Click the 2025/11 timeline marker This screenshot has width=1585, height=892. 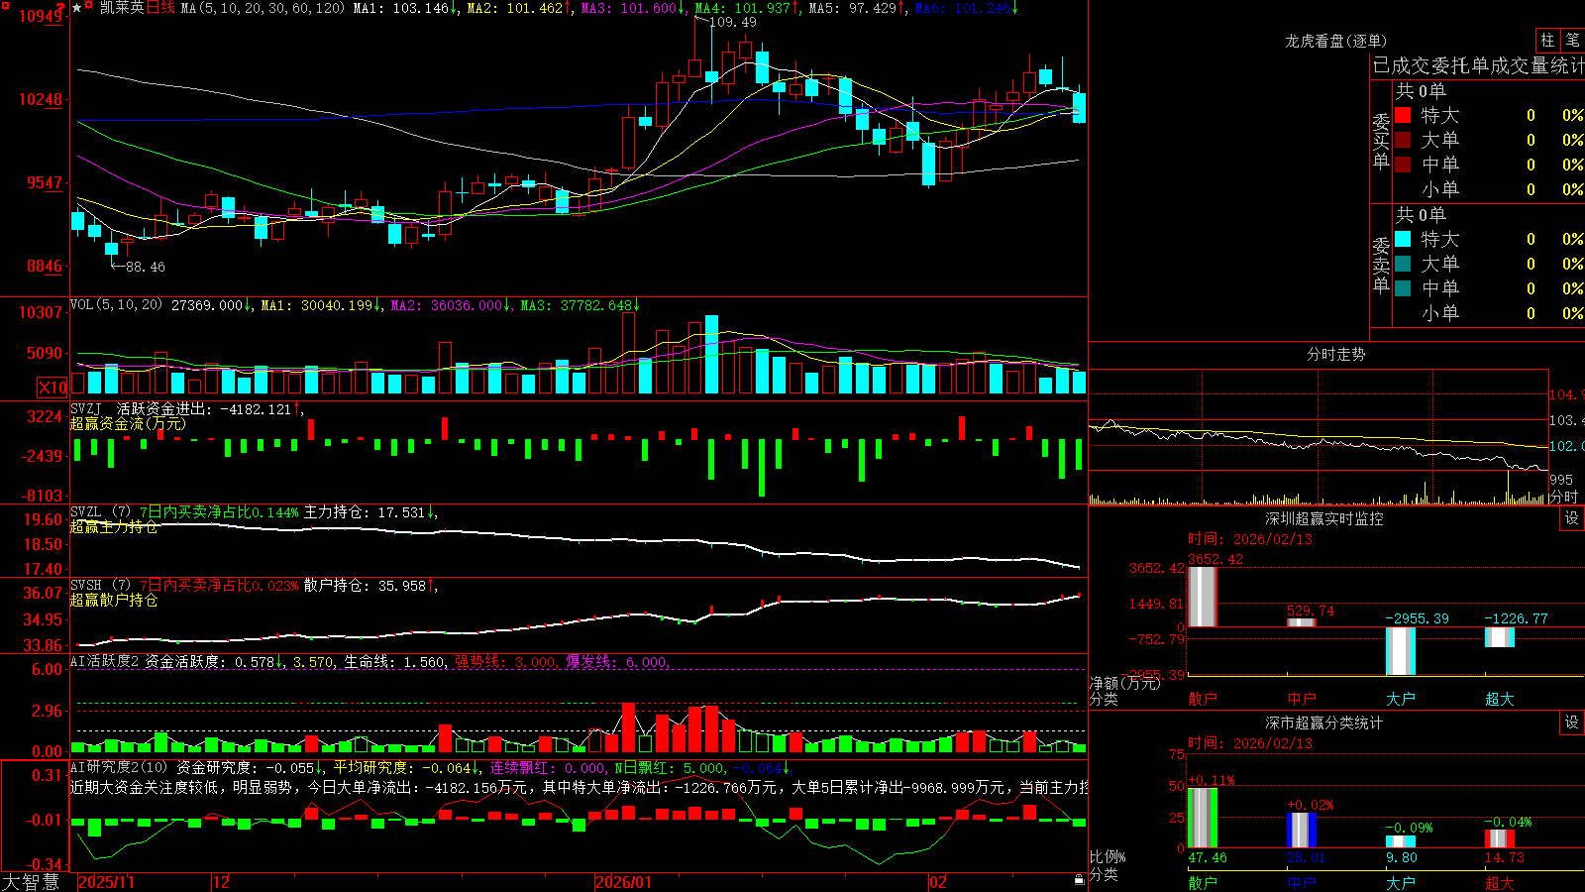click(106, 881)
